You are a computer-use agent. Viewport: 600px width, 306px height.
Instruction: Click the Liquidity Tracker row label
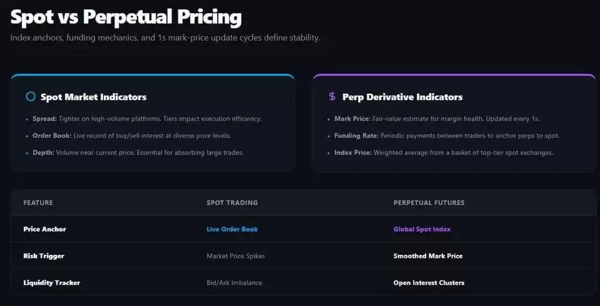coord(52,283)
